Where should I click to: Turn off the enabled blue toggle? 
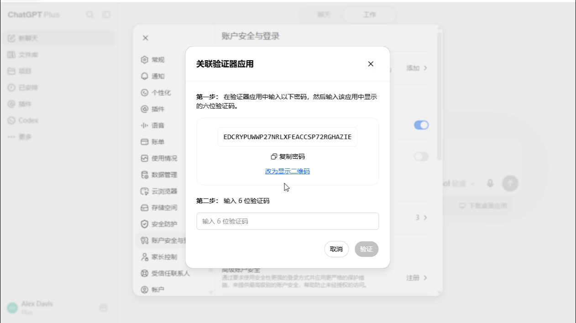pos(421,125)
